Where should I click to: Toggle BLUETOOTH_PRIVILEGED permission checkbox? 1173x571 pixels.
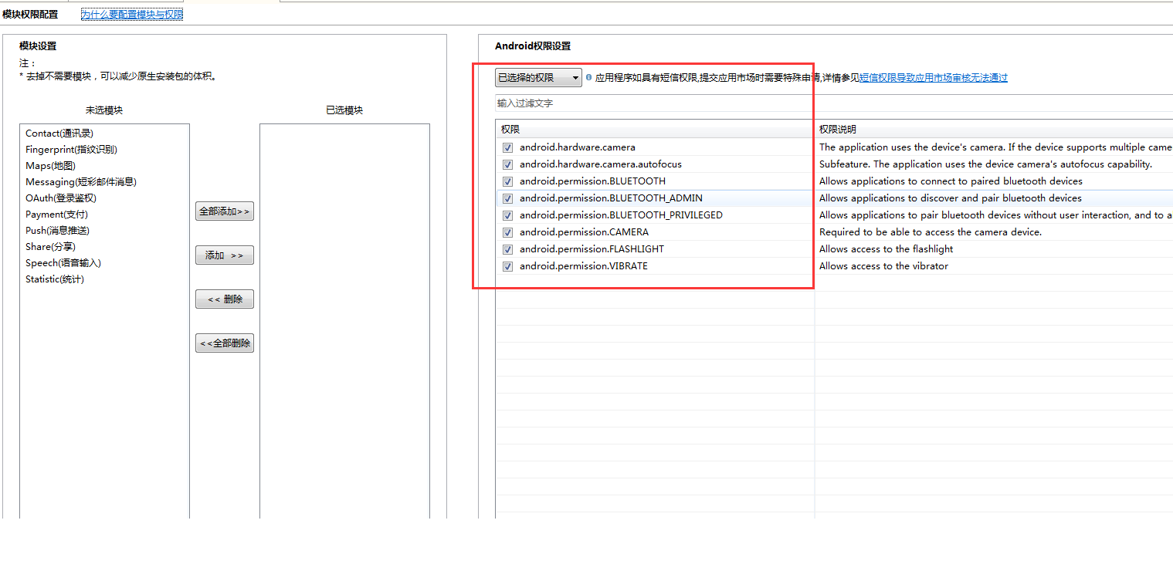coord(508,215)
